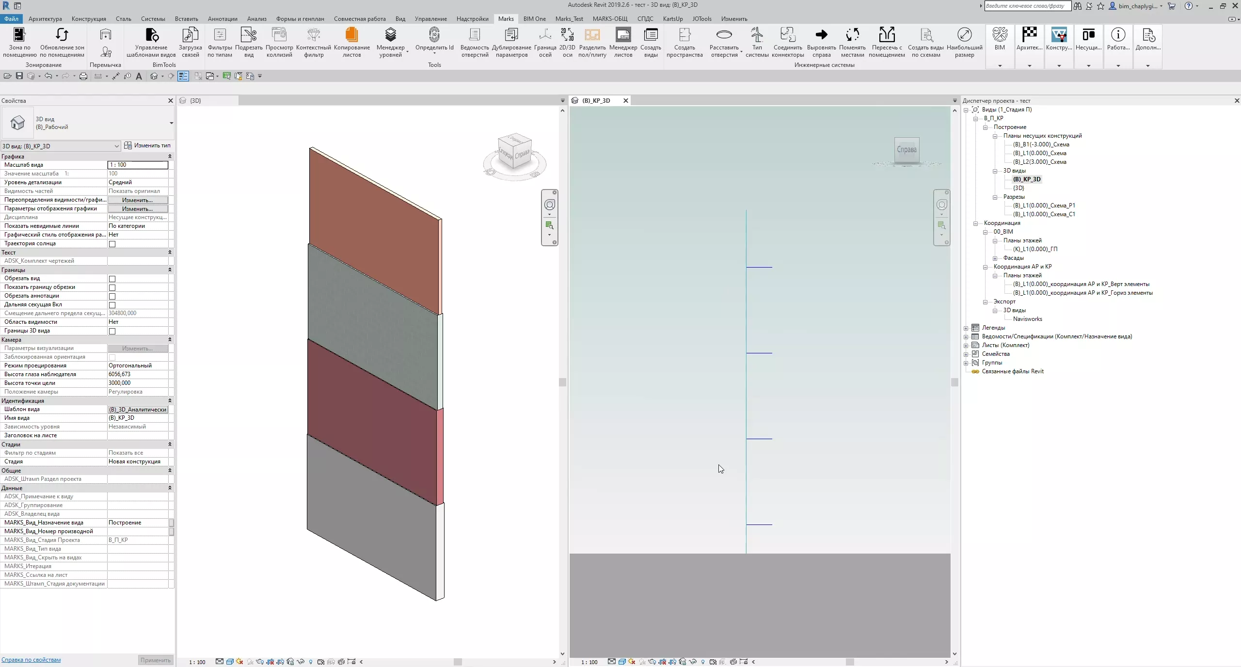Expand the Легенды tree node
The width and height of the screenshot is (1241, 667).
point(966,328)
